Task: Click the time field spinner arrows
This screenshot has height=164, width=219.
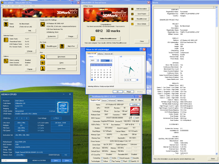Action: click(137, 80)
